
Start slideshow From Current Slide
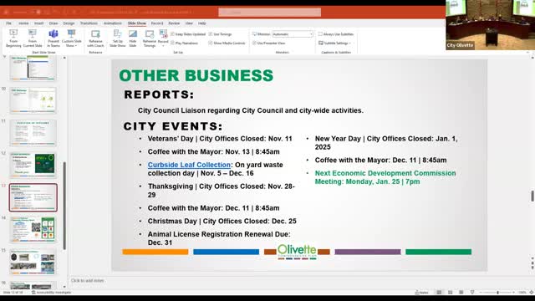coord(33,38)
